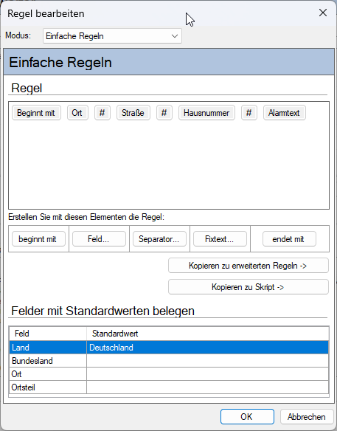Click 'Kopieren zu Skript ->'
The width and height of the screenshot is (337, 431).
(249, 287)
